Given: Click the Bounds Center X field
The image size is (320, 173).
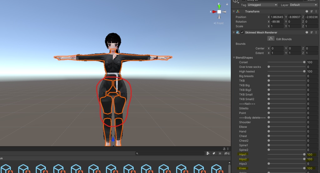Looking at the screenshot, I should (277, 48).
